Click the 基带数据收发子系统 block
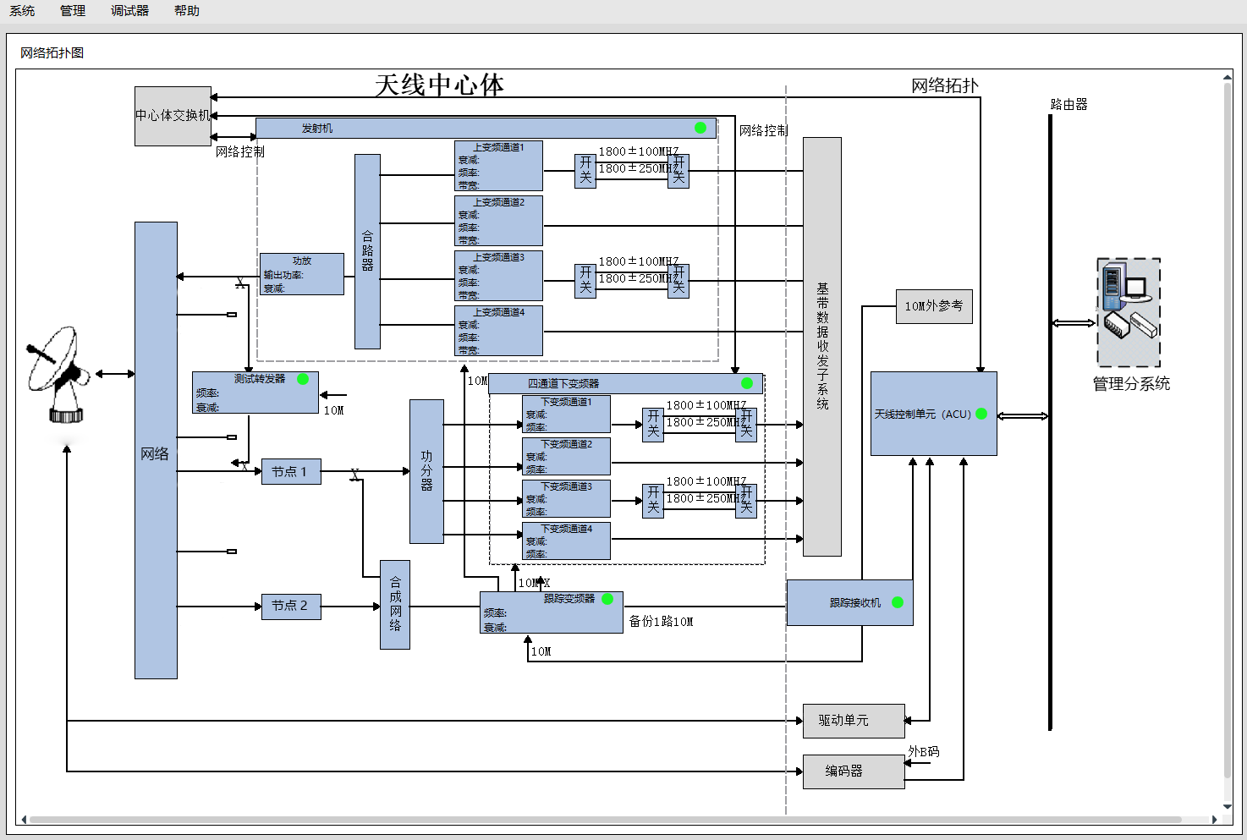 coord(822,347)
